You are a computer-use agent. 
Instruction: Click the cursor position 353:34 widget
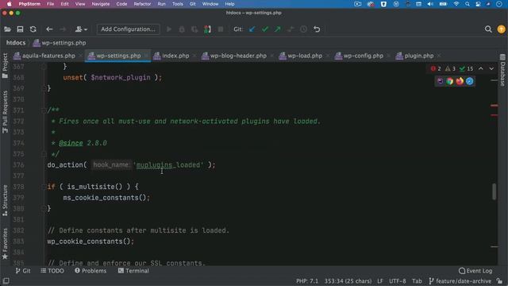(348, 280)
